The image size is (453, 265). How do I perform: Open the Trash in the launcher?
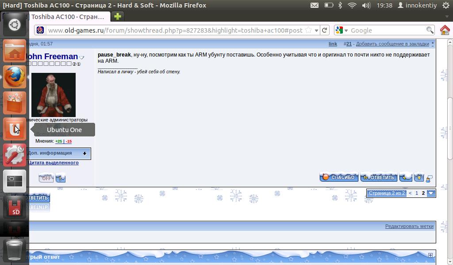point(15,250)
